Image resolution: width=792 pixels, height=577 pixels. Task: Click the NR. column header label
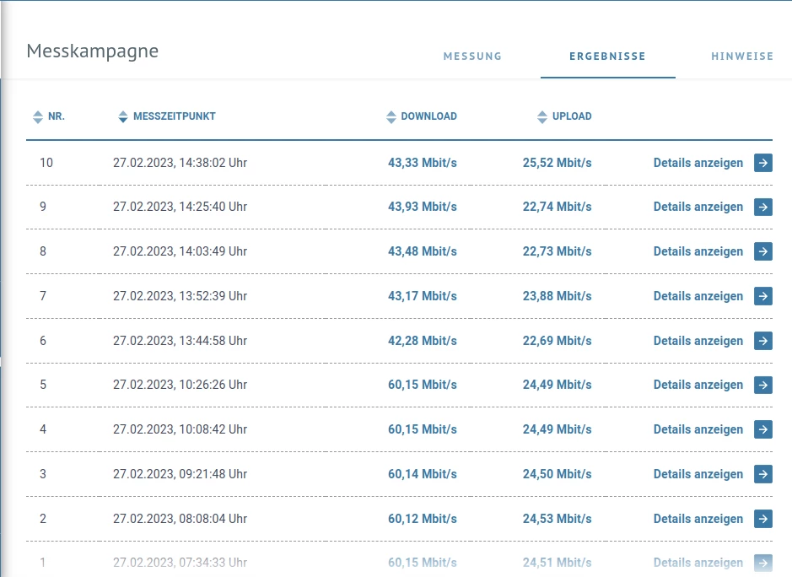[x=57, y=116]
